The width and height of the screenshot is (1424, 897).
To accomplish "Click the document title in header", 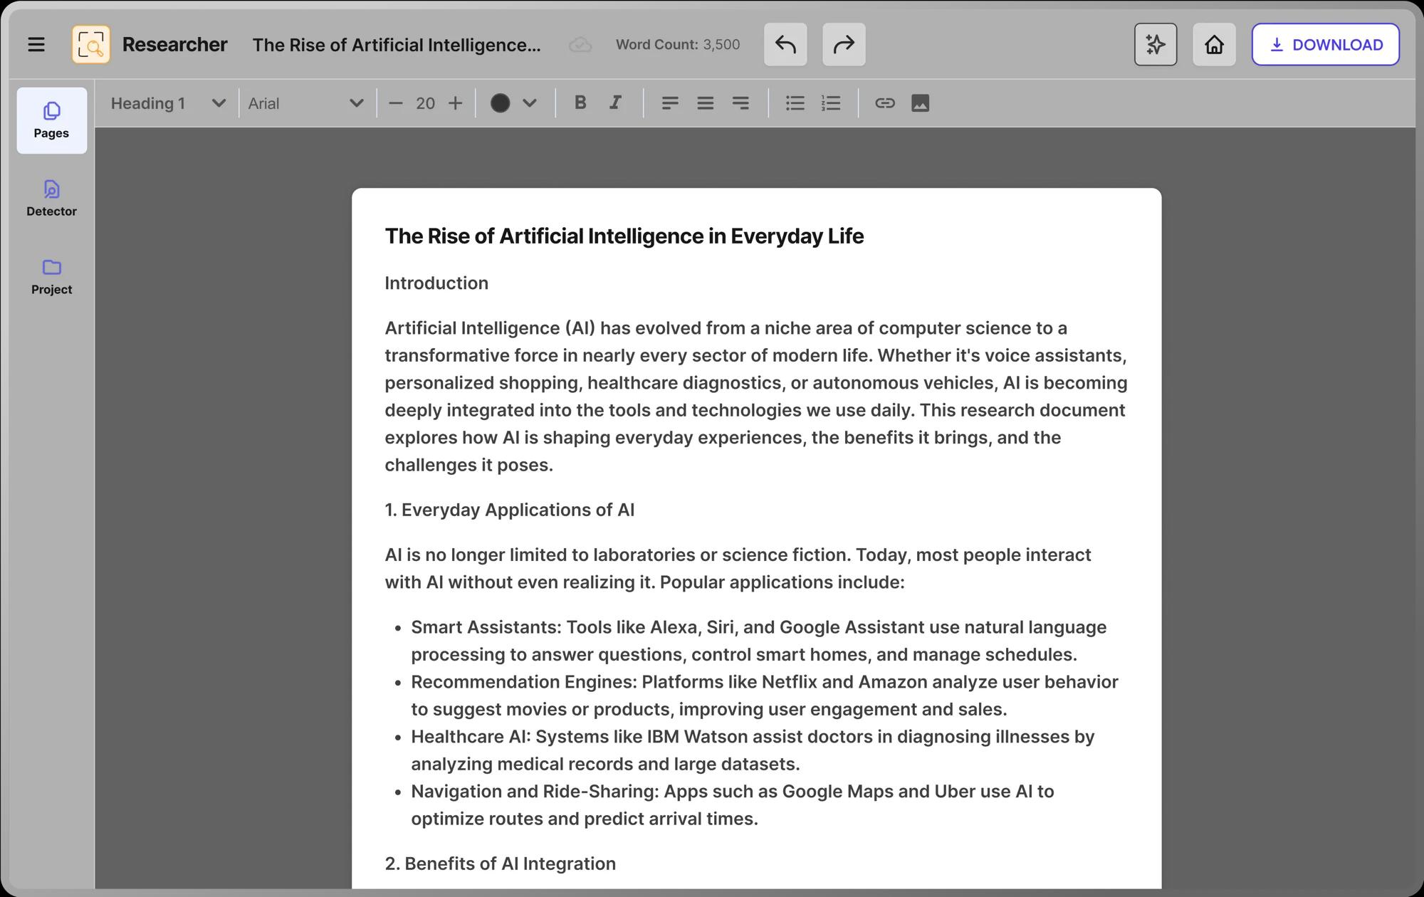I will 397,45.
